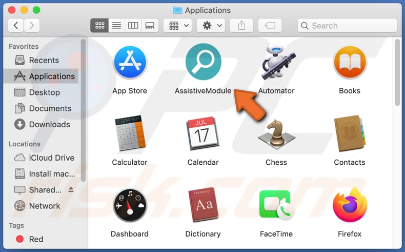Switch to gallery view mode

[150, 25]
